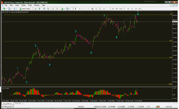The width and height of the screenshot is (179, 109).
Task: Switch timeframe to MN
Action: click(x=140, y=9)
